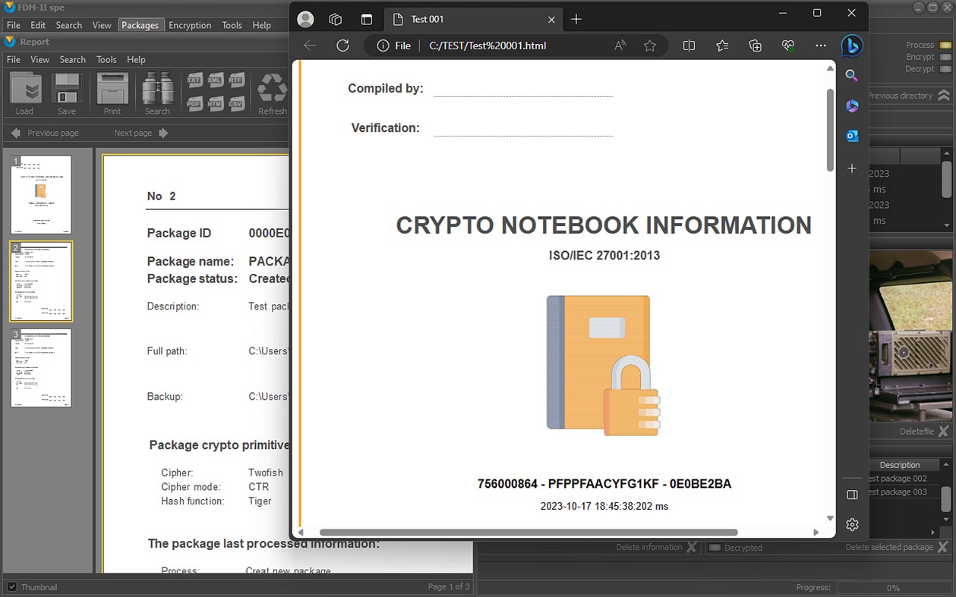Uncheck the Thumbnail checkbox

coord(11,587)
